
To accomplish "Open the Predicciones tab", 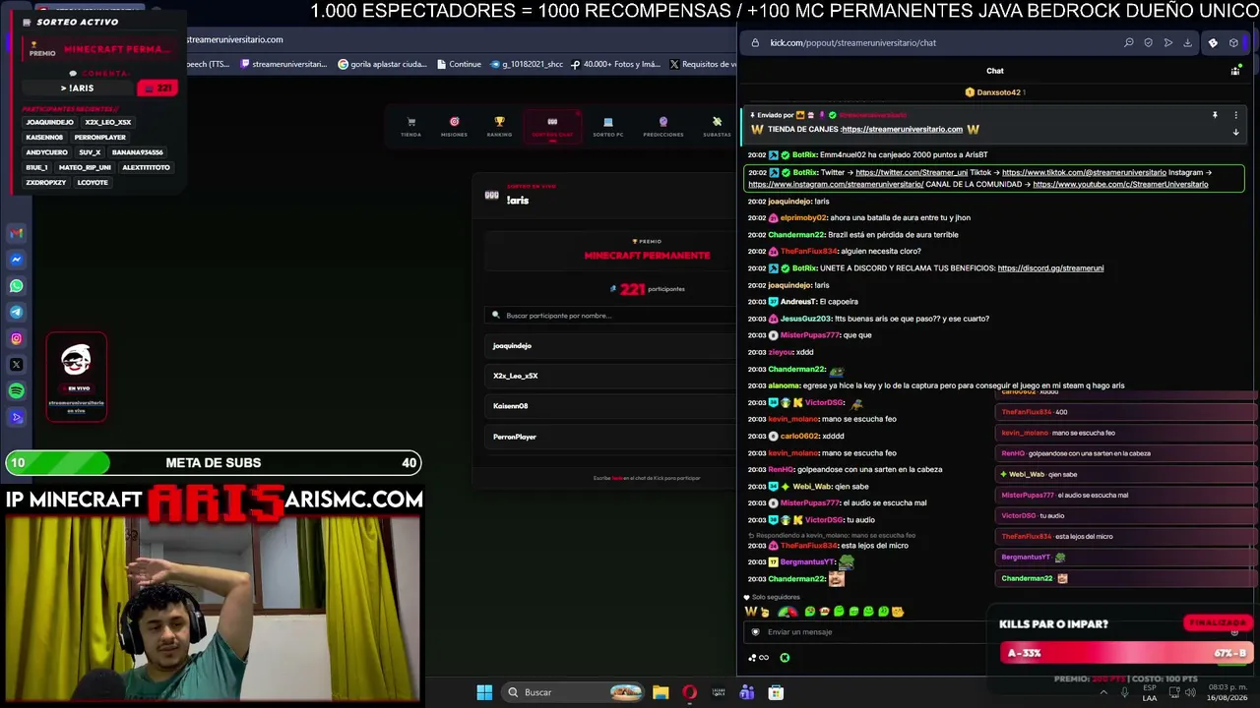I will click(x=662, y=127).
